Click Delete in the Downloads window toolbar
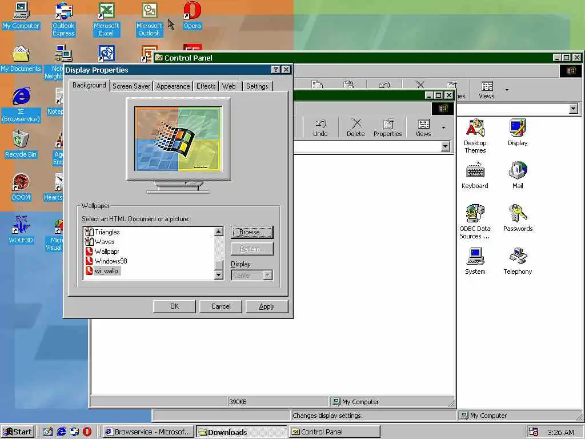Viewport: 585px width, 439px height. pos(355,127)
